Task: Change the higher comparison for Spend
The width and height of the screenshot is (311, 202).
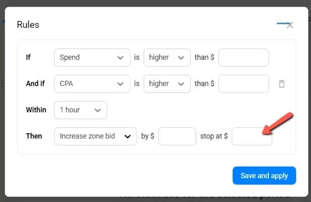Action: (167, 58)
